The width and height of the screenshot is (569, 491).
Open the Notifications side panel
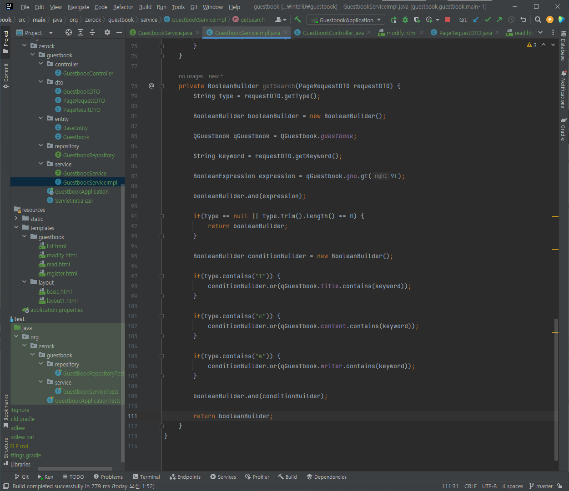point(564,89)
